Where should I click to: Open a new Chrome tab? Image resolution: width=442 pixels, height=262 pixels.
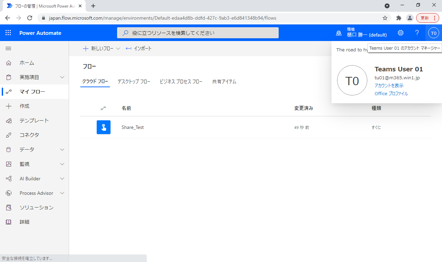93,6
